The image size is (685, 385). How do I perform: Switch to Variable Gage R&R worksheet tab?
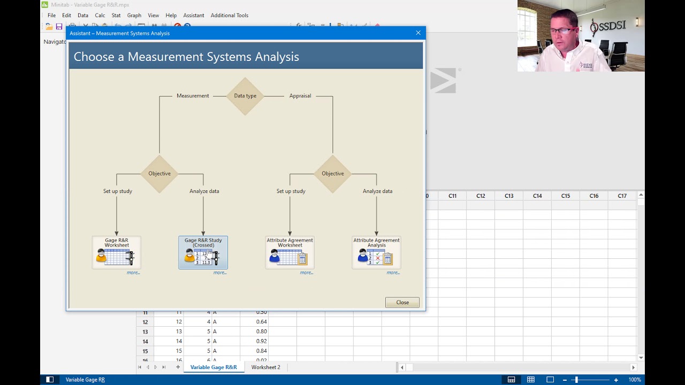pos(214,367)
